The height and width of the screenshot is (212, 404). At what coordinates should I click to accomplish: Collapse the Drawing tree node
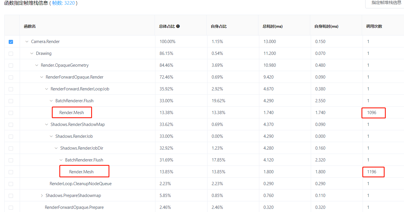click(32, 53)
